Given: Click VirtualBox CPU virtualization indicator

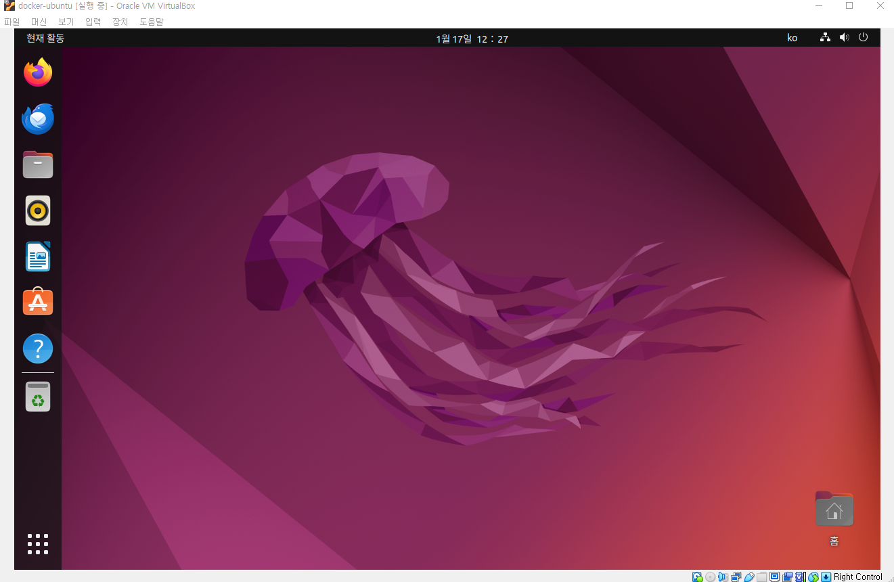Looking at the screenshot, I should pyautogui.click(x=801, y=577).
